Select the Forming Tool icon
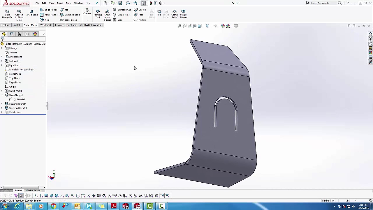The height and width of the screenshot is (210, 373). tap(98, 14)
